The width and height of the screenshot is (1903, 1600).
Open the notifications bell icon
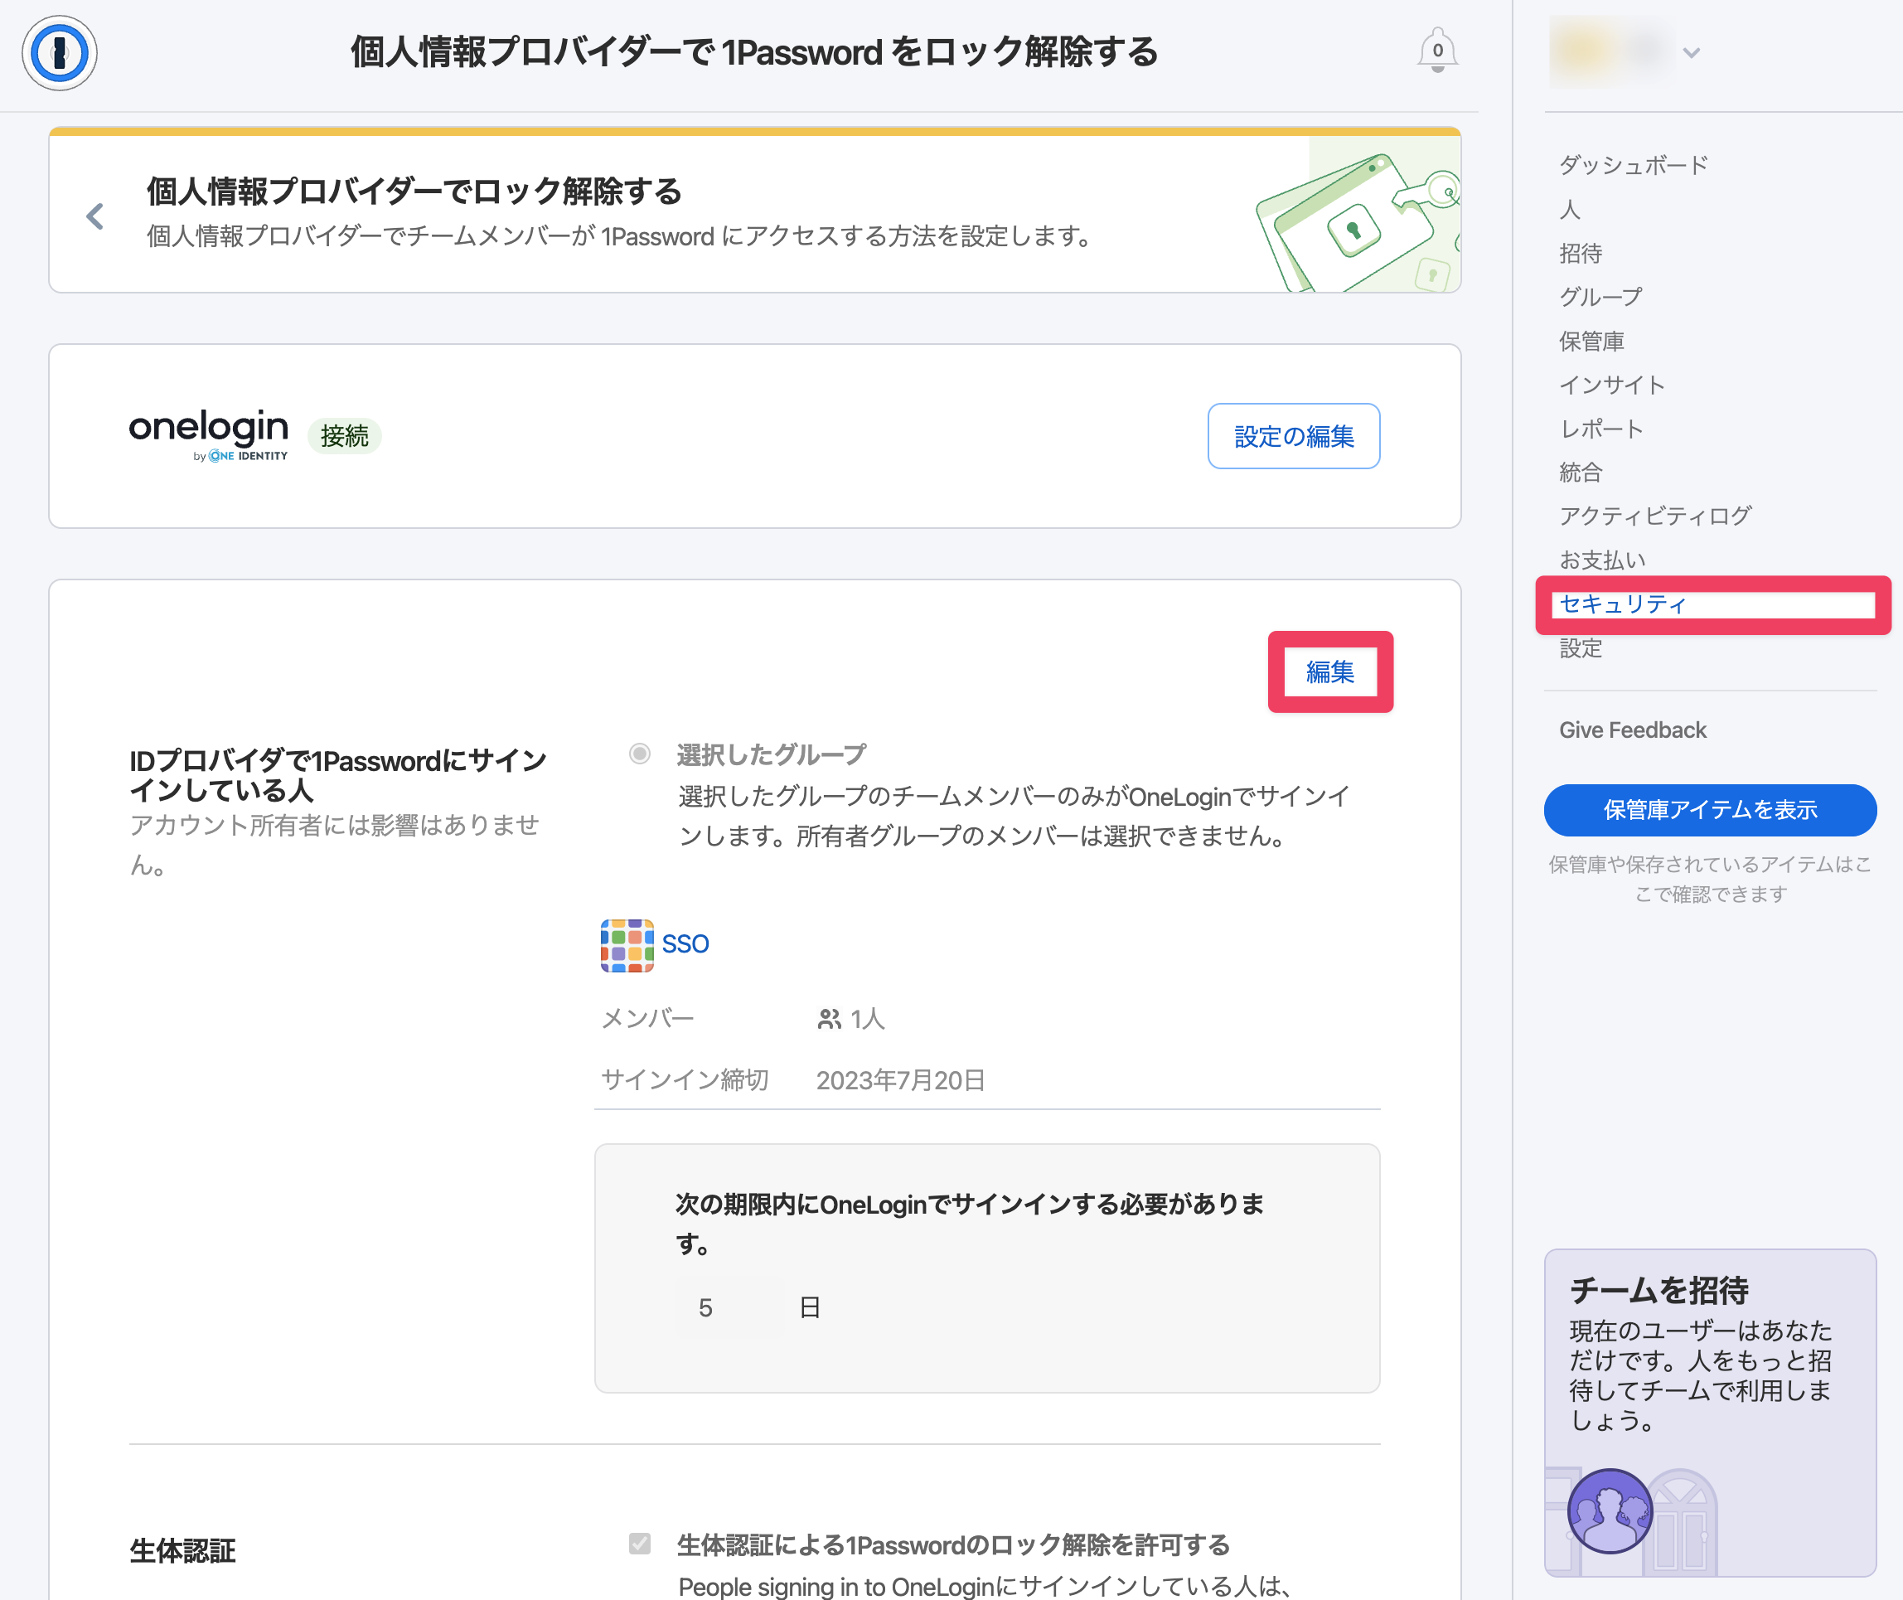pos(1437,50)
